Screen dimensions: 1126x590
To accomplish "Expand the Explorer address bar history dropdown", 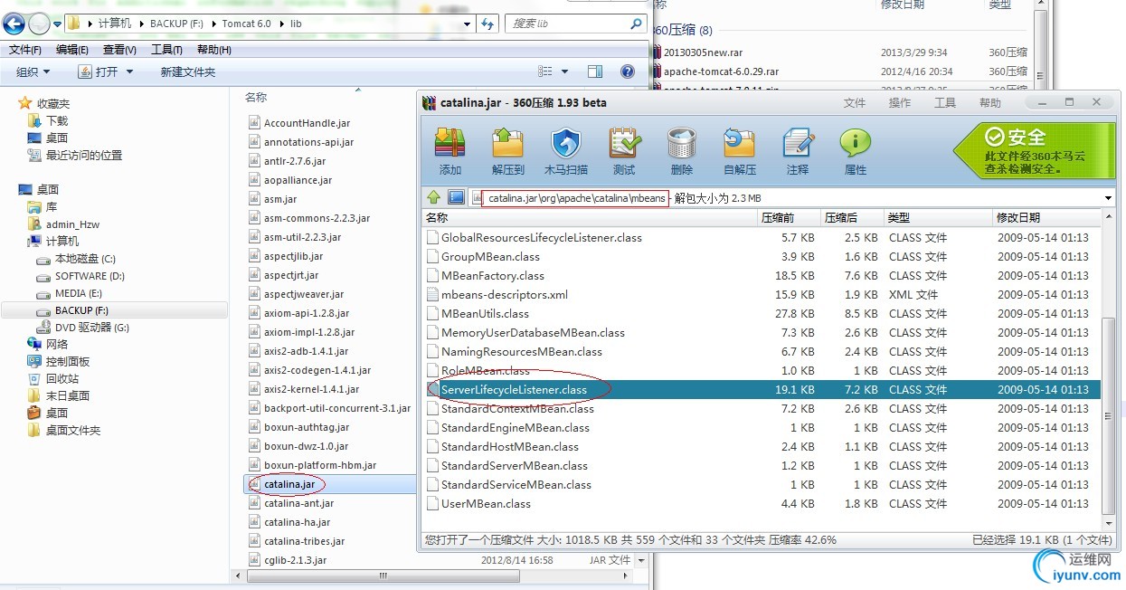I will coord(467,24).
